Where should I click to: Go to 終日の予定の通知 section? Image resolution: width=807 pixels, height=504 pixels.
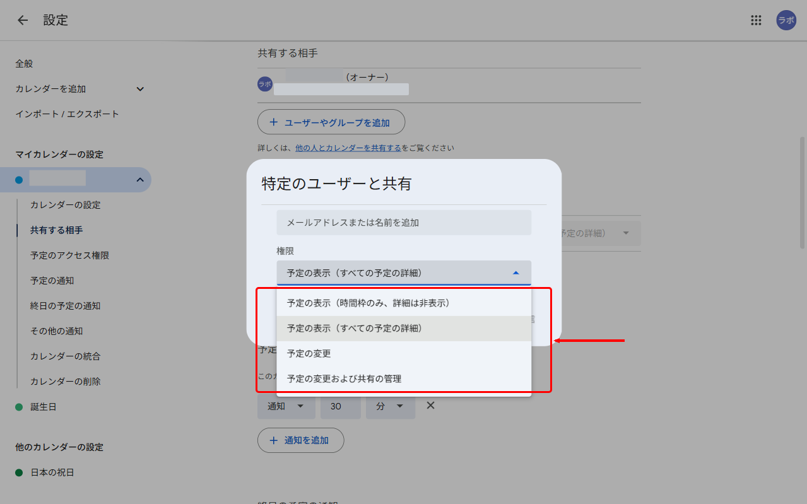(x=65, y=306)
